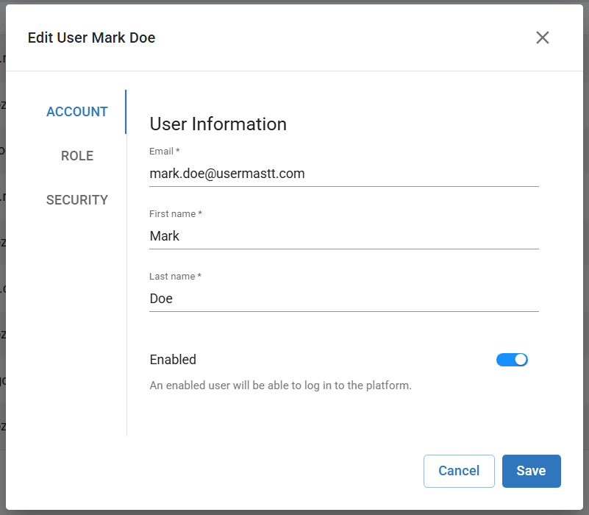Click the Email * field label
Screen dimensions: 589x515
coord(165,151)
